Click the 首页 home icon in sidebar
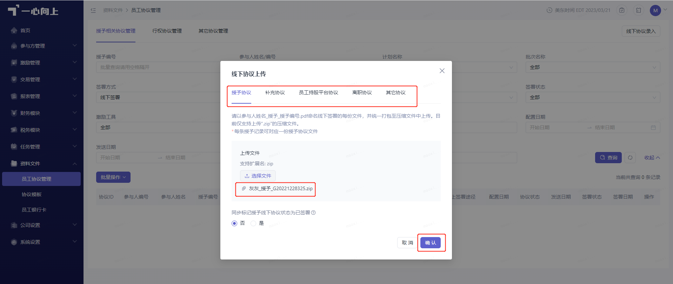 tap(14, 30)
